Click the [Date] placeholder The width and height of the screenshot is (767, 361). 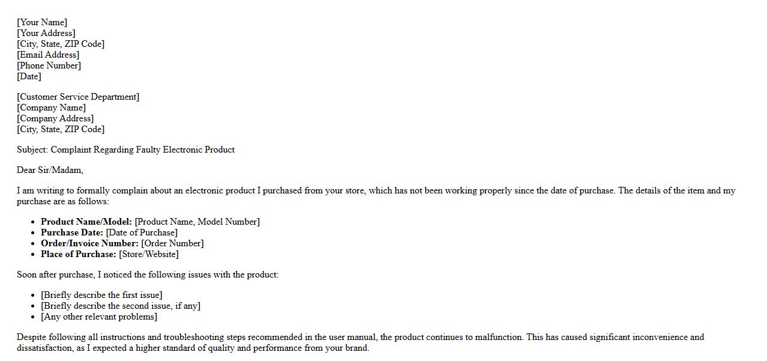(29, 76)
